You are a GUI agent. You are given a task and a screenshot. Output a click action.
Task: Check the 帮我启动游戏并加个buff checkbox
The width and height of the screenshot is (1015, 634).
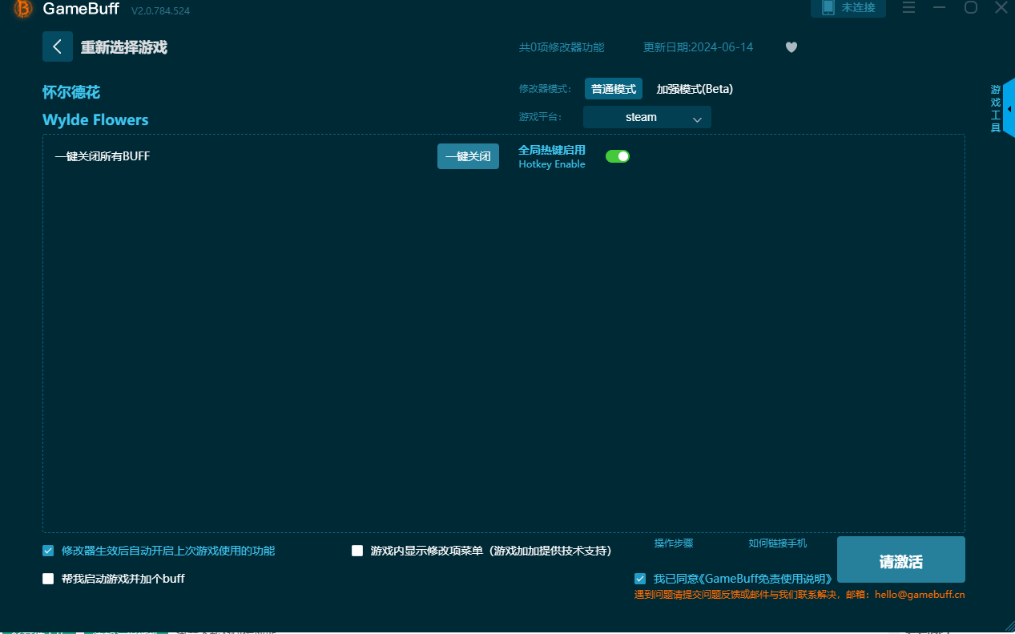click(48, 579)
